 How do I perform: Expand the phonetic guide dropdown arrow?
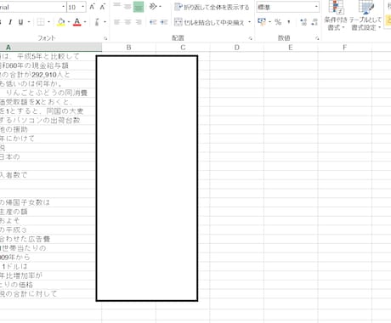pyautogui.click(x=105, y=22)
